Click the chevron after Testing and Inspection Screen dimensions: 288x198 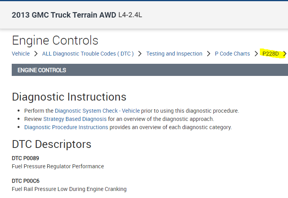pos(209,54)
